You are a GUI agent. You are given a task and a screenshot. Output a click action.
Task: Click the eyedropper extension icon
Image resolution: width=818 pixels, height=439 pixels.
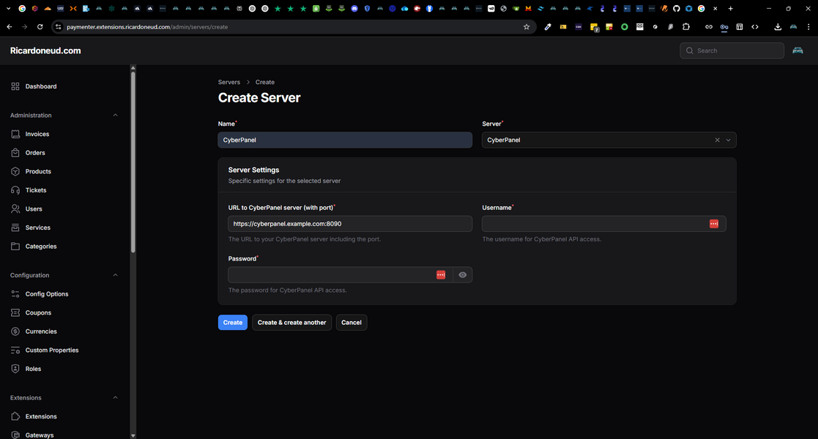pos(548,26)
